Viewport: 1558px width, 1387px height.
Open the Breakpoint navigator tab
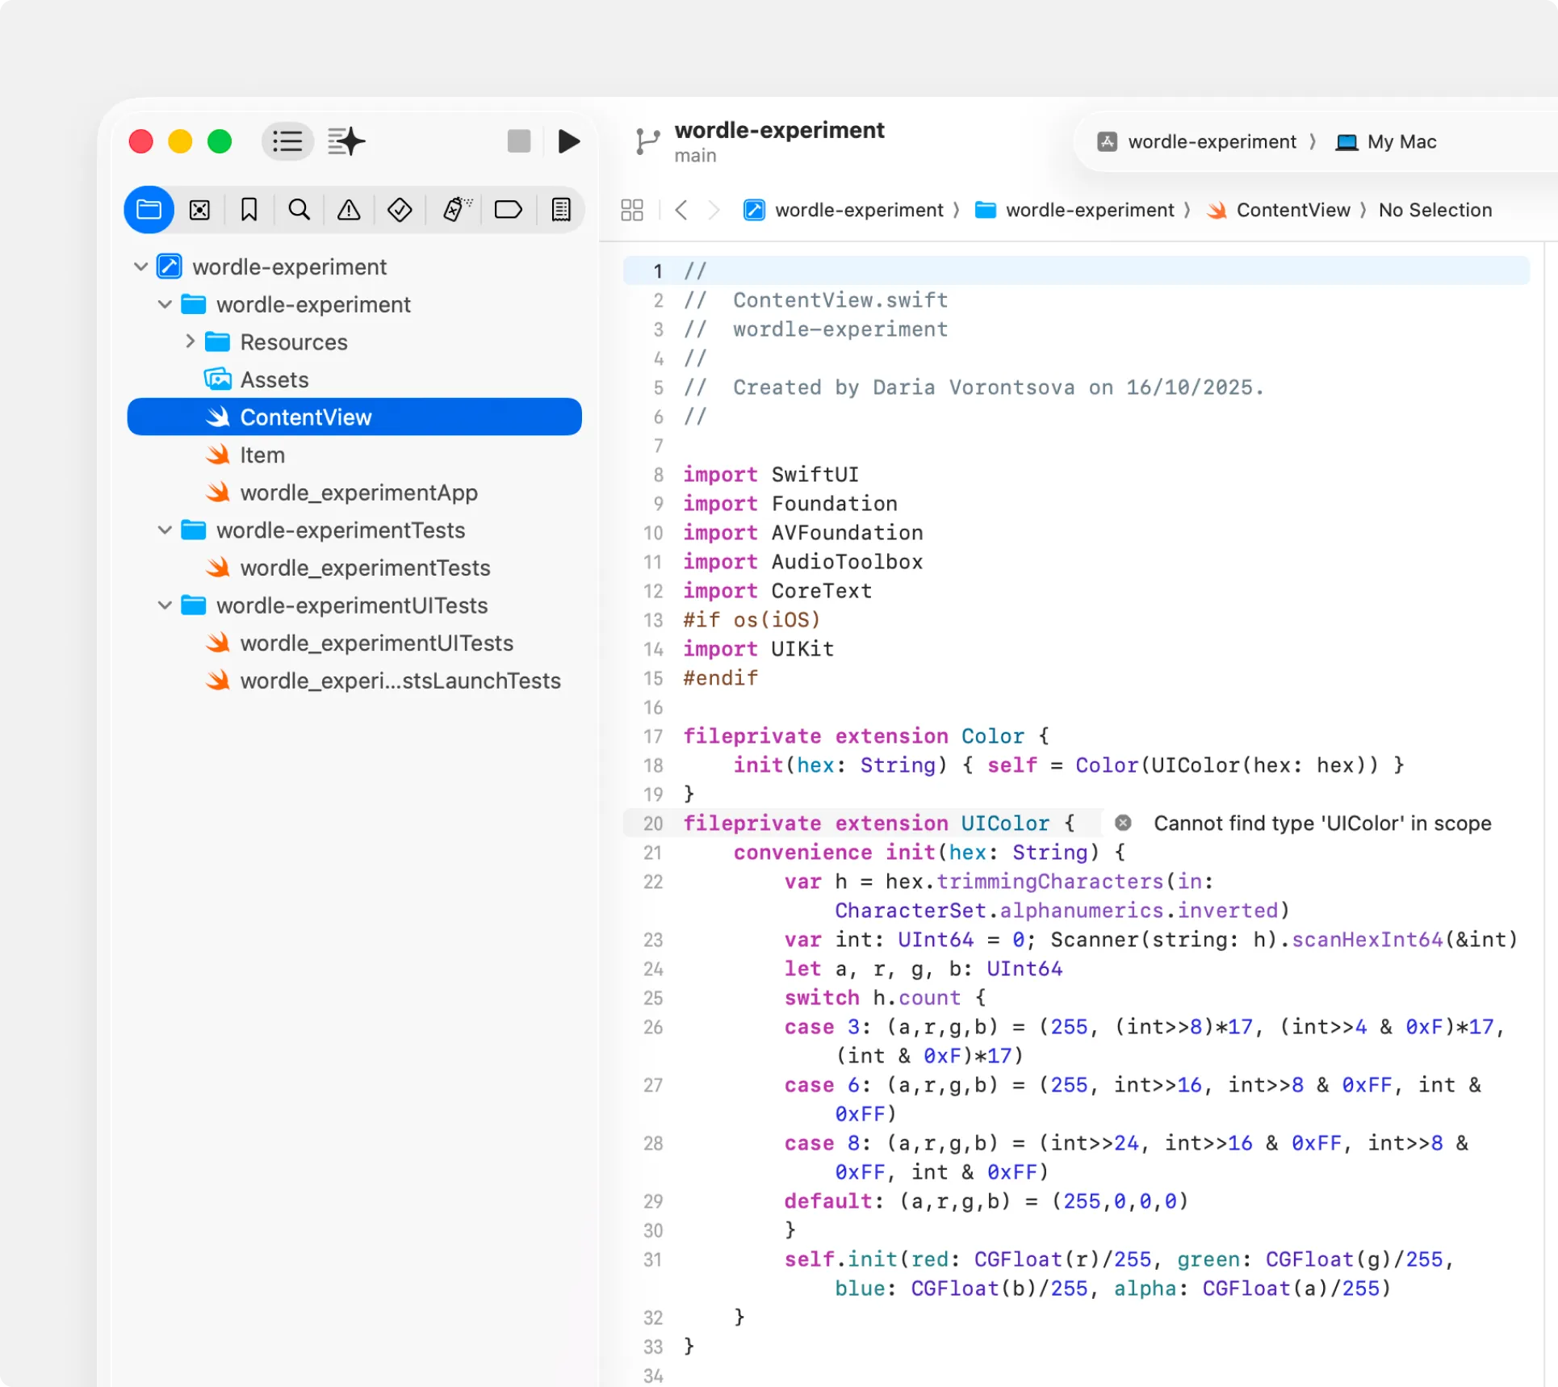pos(508,210)
